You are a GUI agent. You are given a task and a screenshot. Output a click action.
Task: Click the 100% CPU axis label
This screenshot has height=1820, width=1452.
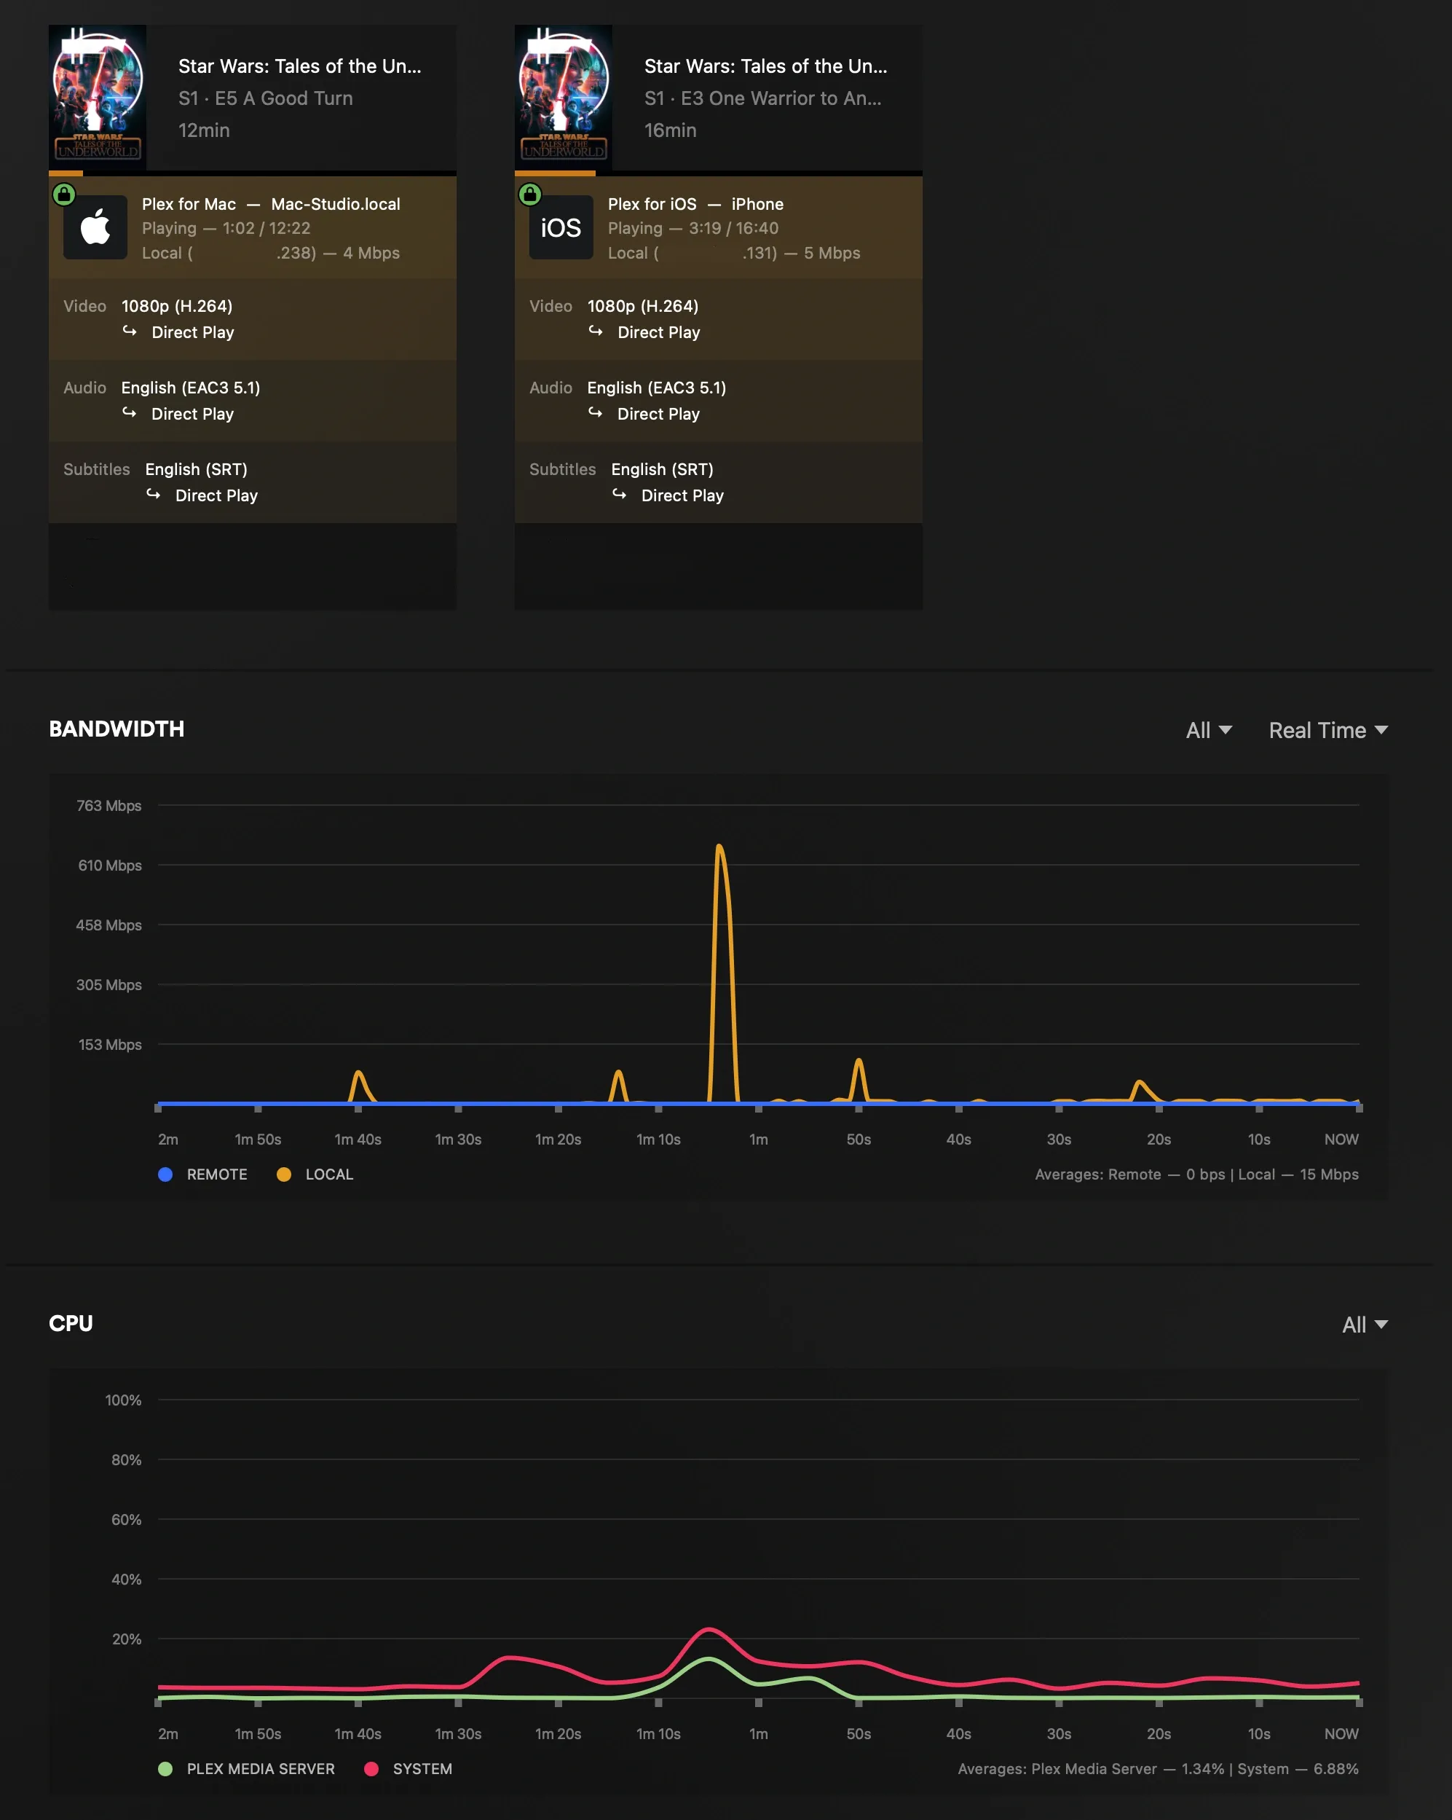click(x=123, y=1400)
